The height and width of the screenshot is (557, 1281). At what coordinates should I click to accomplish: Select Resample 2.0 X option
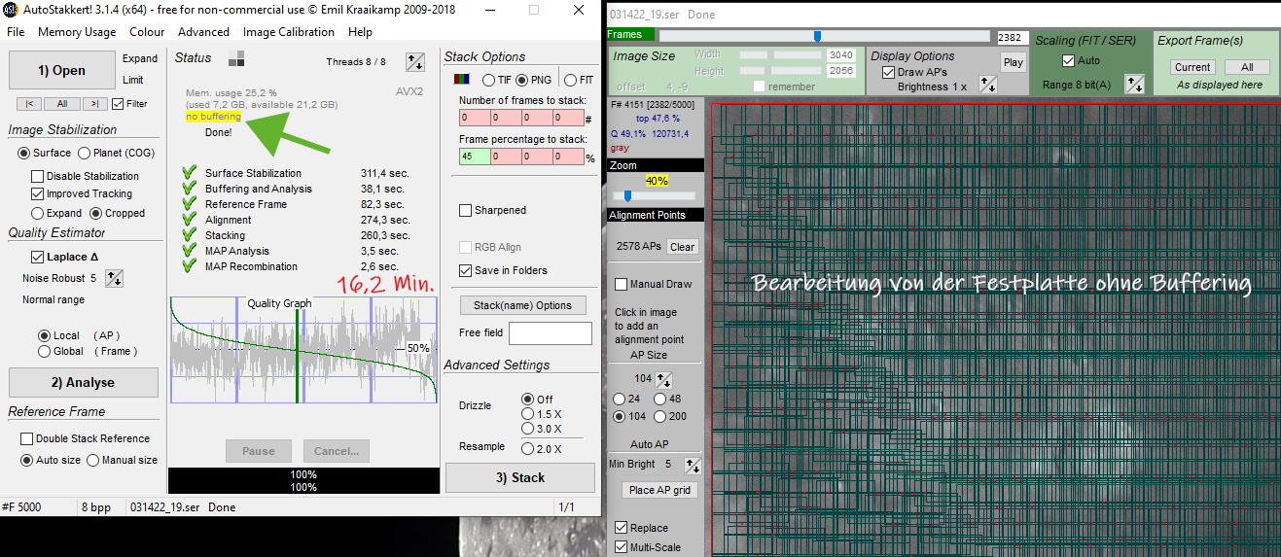(x=528, y=449)
